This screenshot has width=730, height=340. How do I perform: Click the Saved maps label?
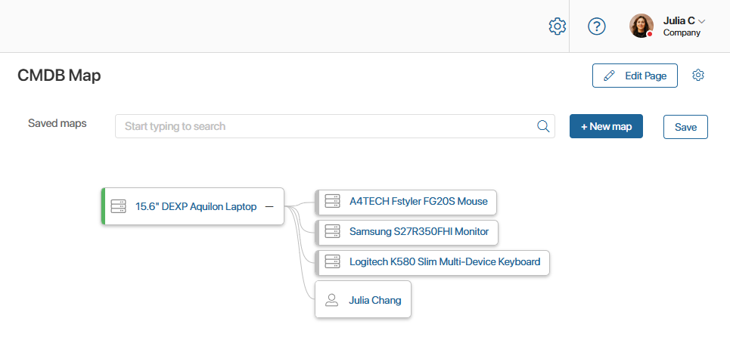pyautogui.click(x=57, y=124)
